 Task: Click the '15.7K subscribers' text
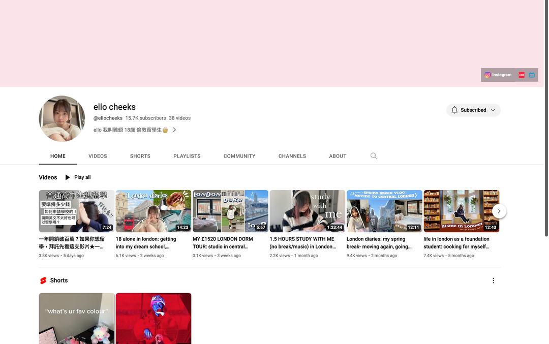[x=146, y=118]
